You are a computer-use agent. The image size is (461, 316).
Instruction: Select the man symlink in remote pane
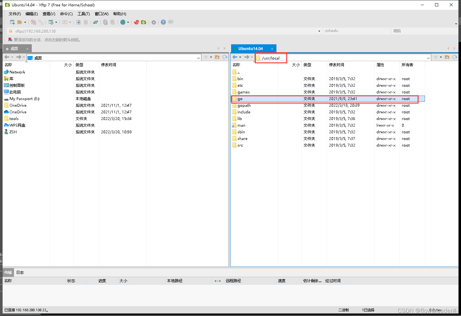click(328, 125)
